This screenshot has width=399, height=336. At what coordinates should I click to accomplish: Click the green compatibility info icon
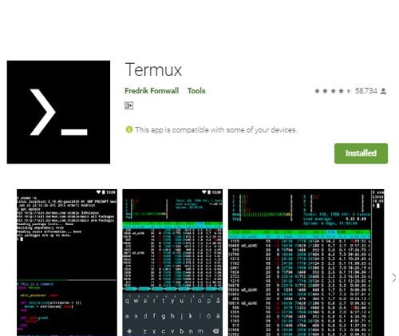coord(128,129)
